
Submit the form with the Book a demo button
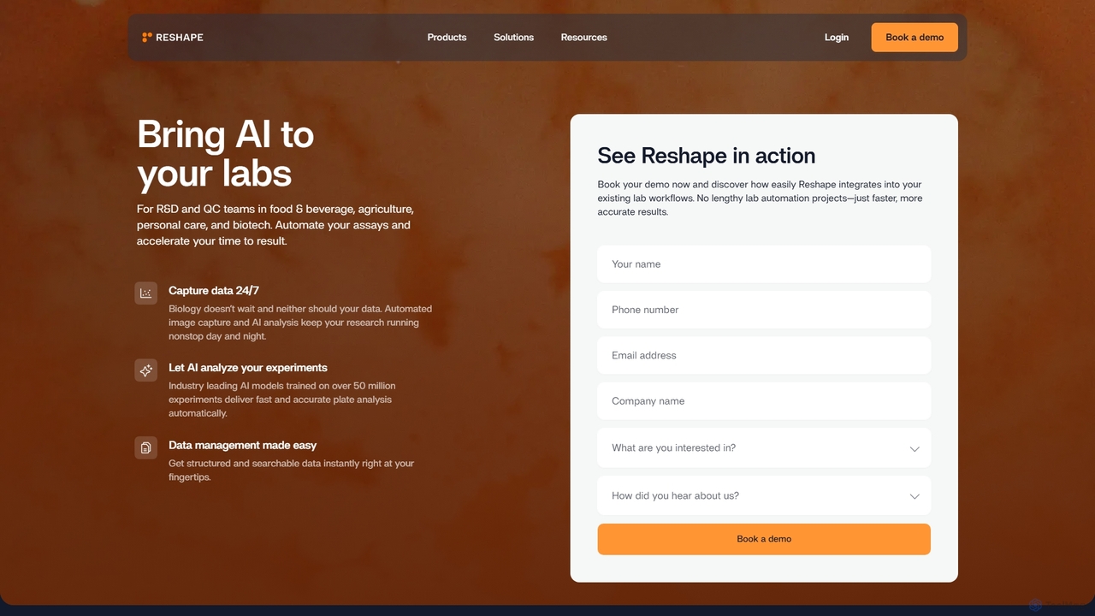pyautogui.click(x=764, y=539)
